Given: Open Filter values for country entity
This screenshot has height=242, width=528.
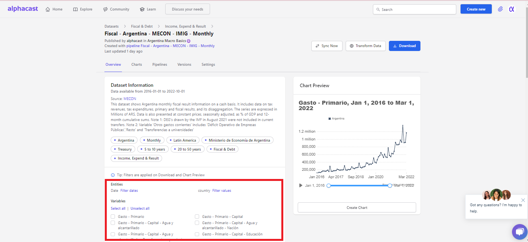Looking at the screenshot, I should (221, 190).
